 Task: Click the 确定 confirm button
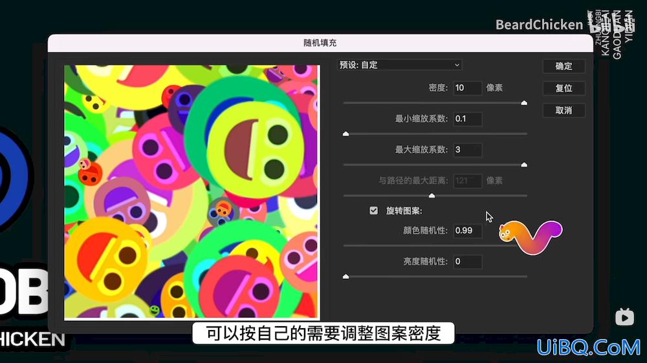pos(564,66)
